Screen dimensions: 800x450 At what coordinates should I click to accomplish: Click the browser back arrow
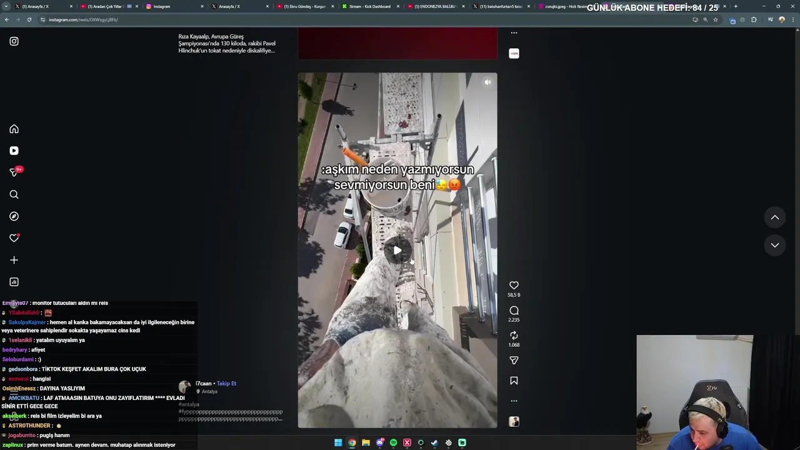coord(7,19)
